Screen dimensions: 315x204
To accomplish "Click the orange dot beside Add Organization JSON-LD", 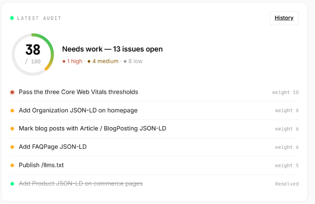I will [x=12, y=111].
